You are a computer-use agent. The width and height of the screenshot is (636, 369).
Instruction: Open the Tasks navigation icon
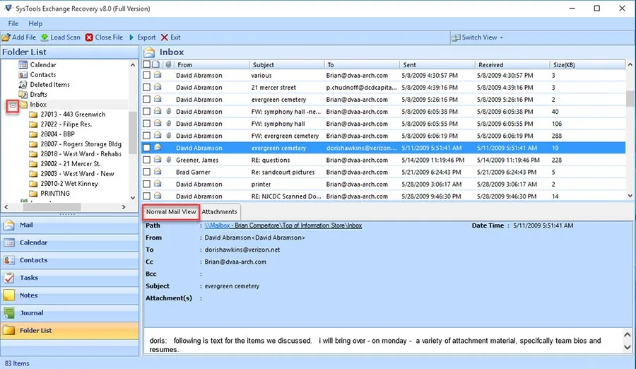coord(9,278)
